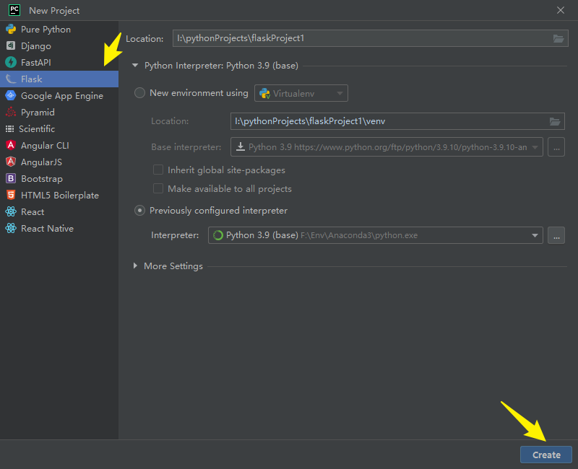Screen dimensions: 578x469
Task: Select HTML5 Boilerplate project type
Action: point(59,195)
